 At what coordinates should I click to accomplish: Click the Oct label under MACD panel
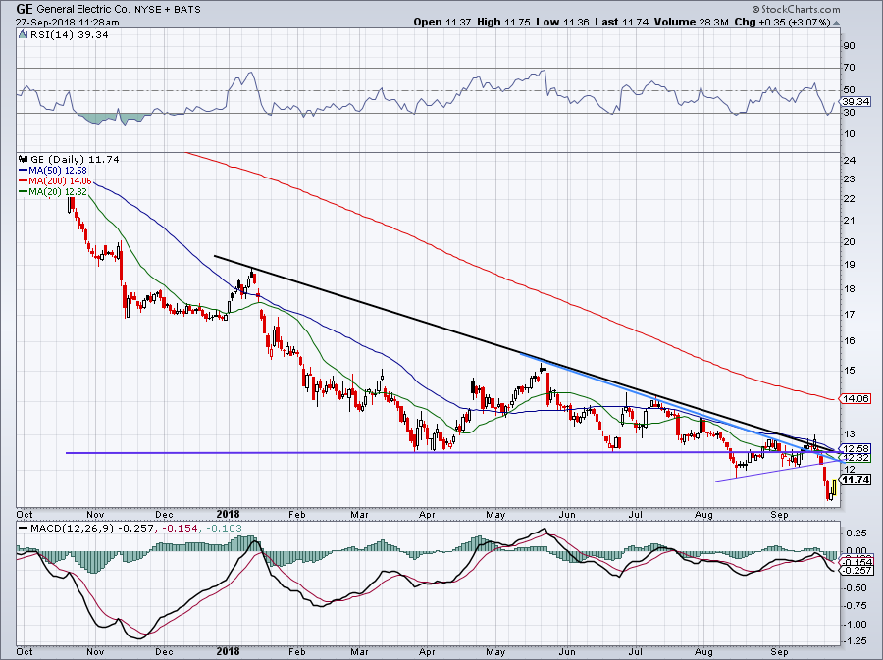25,652
